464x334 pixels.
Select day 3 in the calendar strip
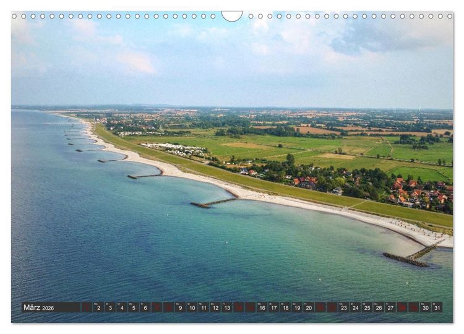coord(110,307)
